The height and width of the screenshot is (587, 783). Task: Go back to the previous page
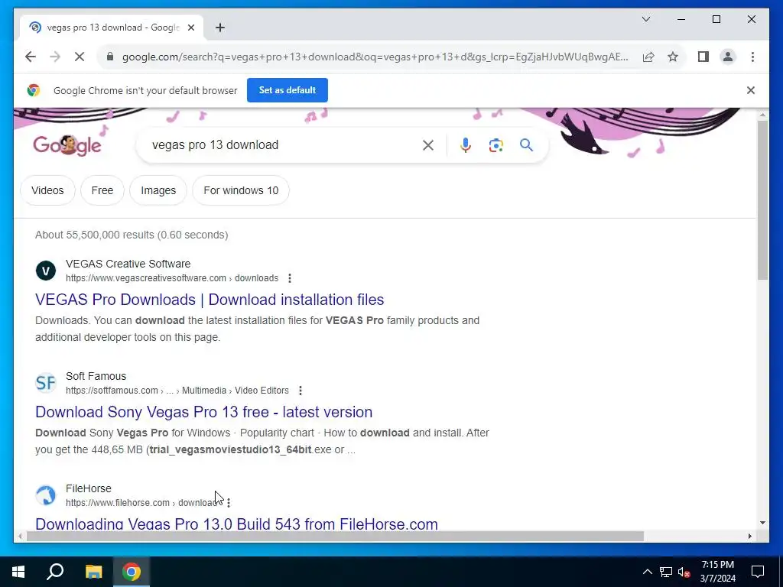31,57
